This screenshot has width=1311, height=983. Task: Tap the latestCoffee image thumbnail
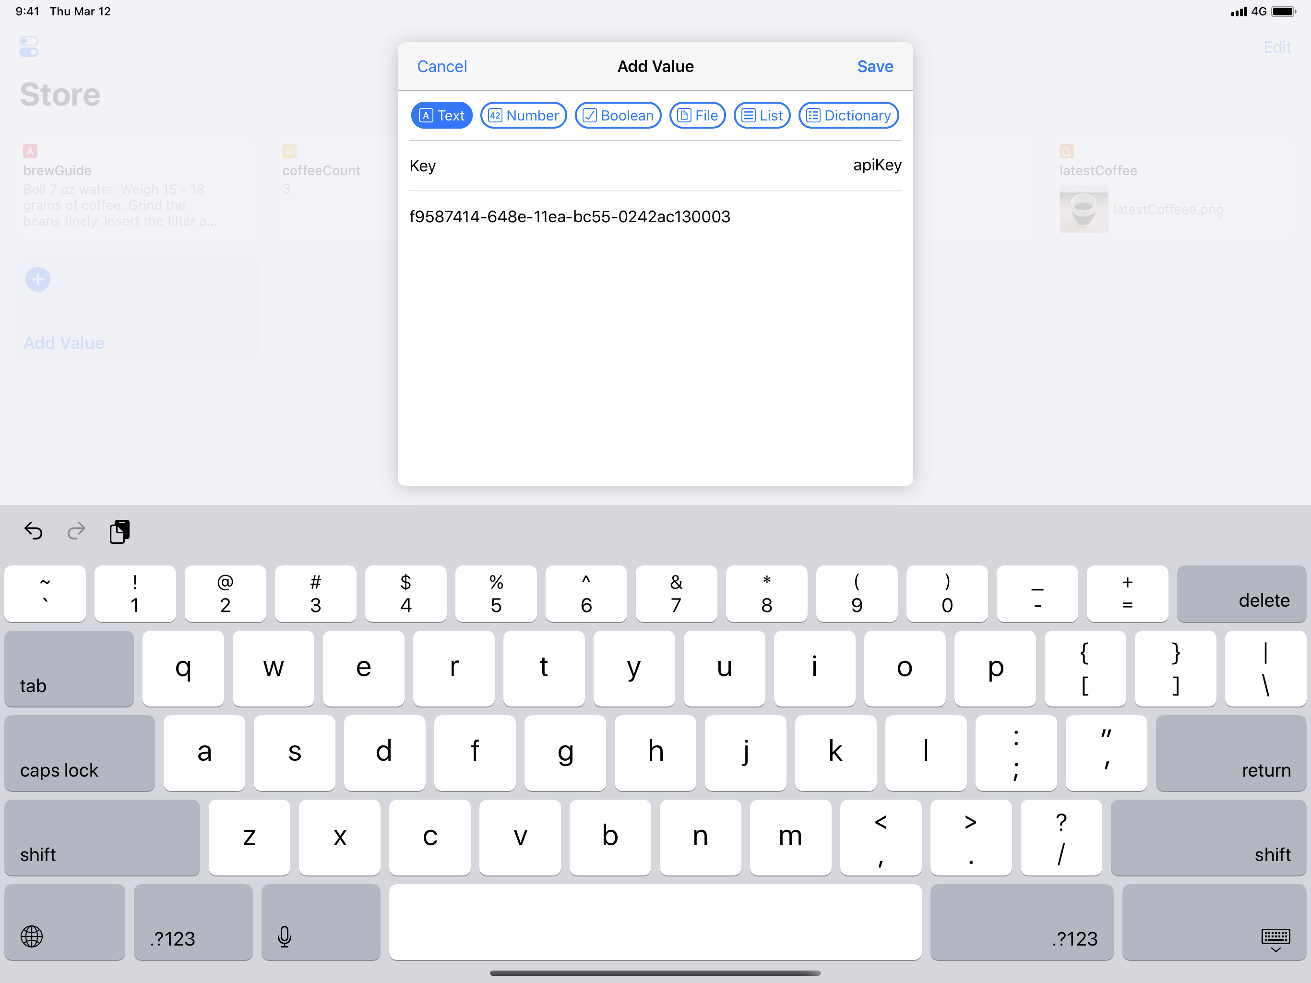click(x=1084, y=209)
